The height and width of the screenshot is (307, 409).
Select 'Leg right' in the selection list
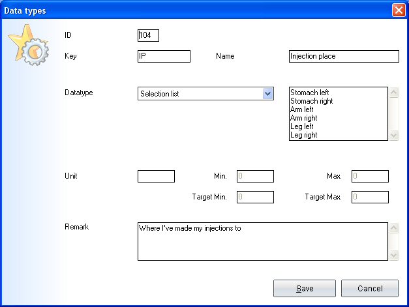pos(303,136)
